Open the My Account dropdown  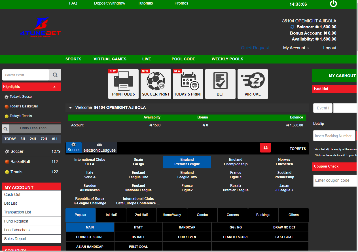pyautogui.click(x=296, y=48)
